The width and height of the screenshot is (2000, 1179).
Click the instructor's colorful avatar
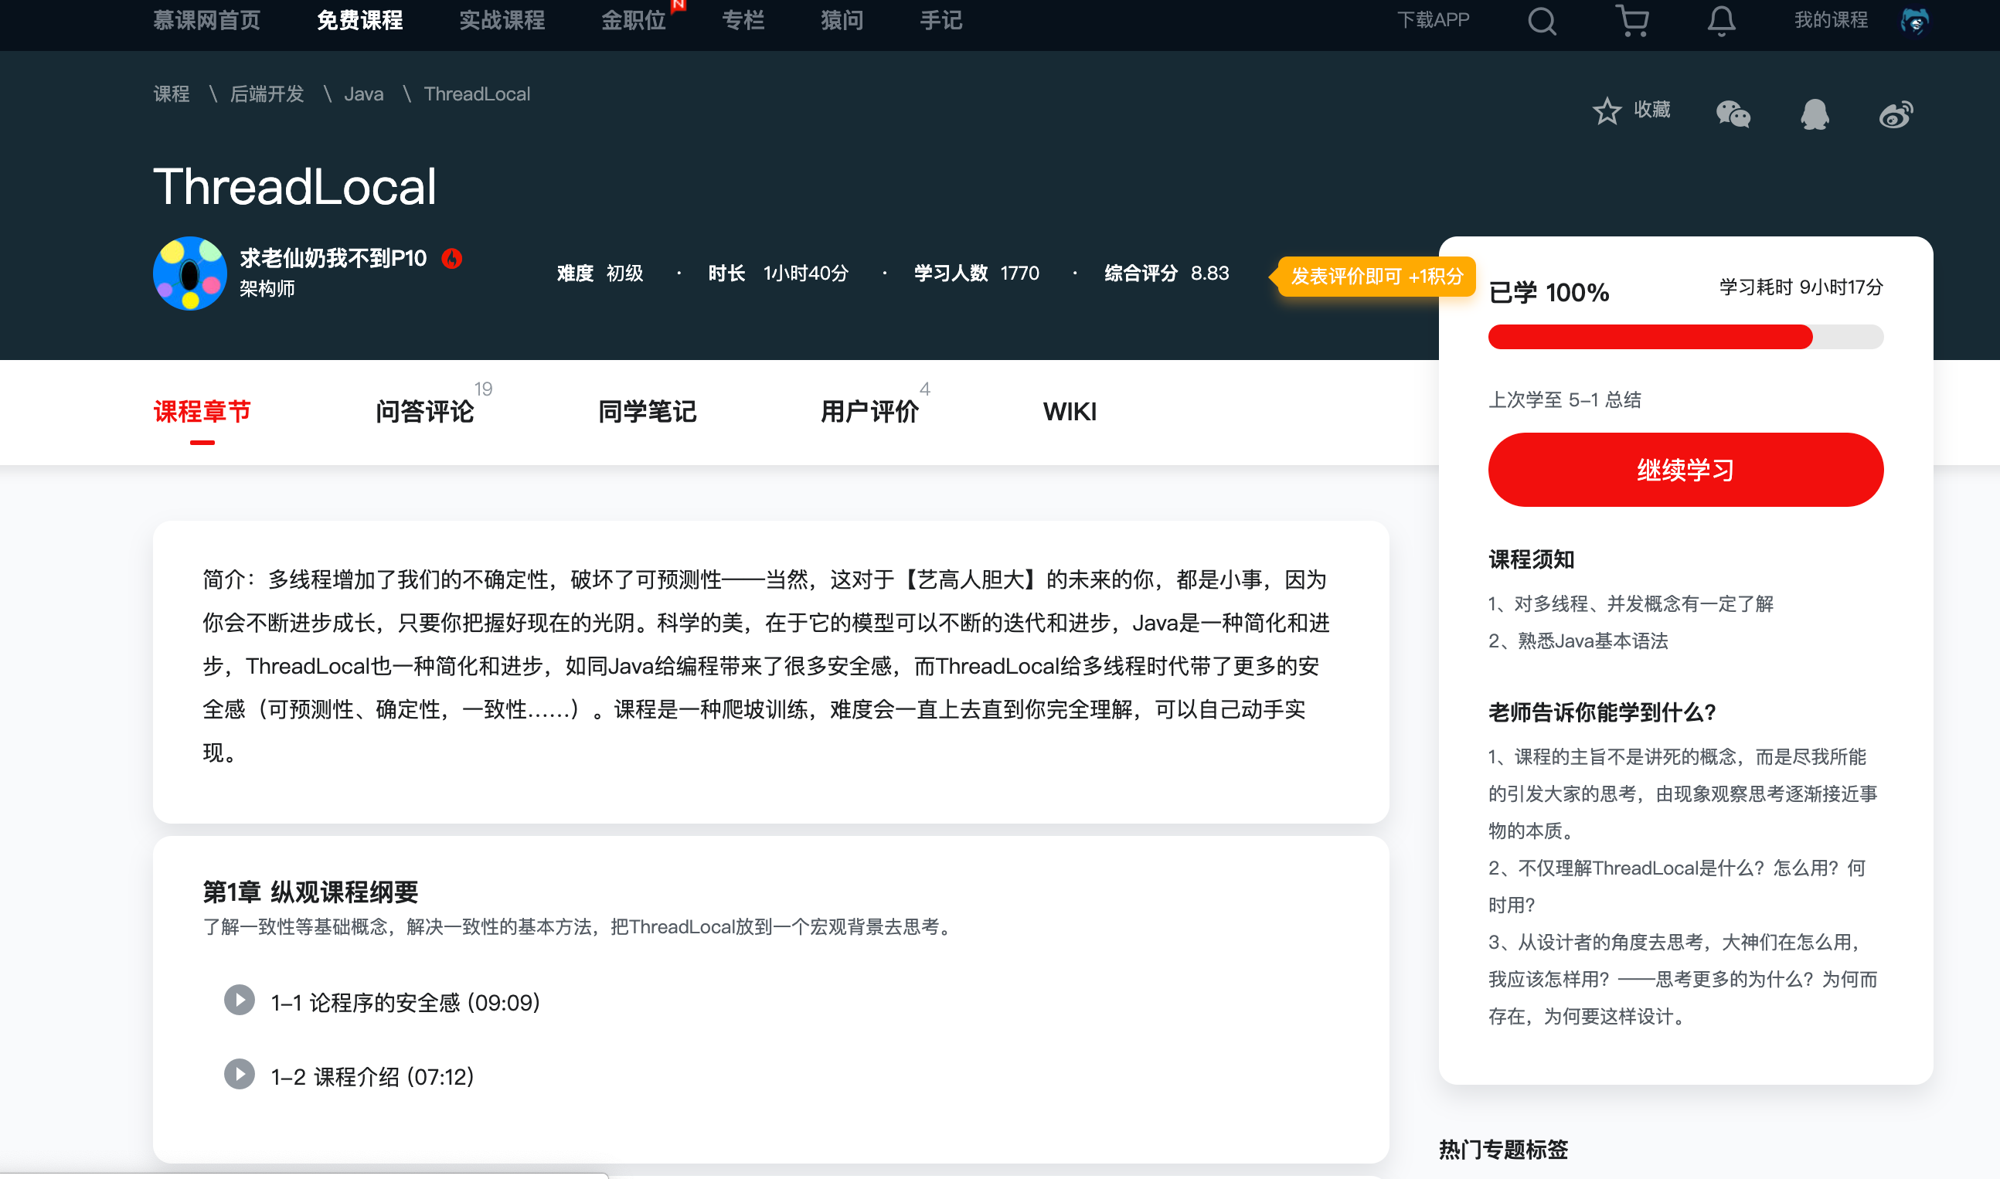(x=189, y=274)
